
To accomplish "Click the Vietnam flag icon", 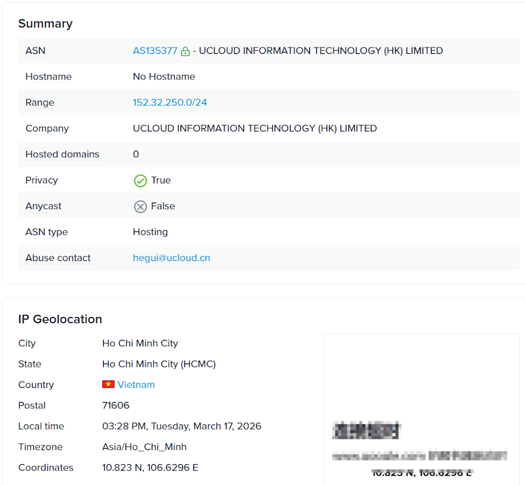I will pyautogui.click(x=108, y=385).
